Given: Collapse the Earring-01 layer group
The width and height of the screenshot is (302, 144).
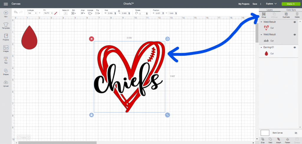Looking at the screenshot, I should pyautogui.click(x=261, y=47).
